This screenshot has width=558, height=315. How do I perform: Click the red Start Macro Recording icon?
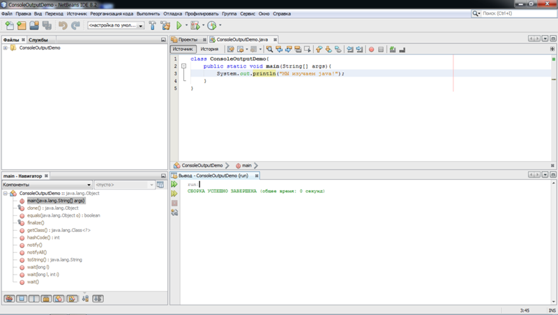[x=372, y=49]
